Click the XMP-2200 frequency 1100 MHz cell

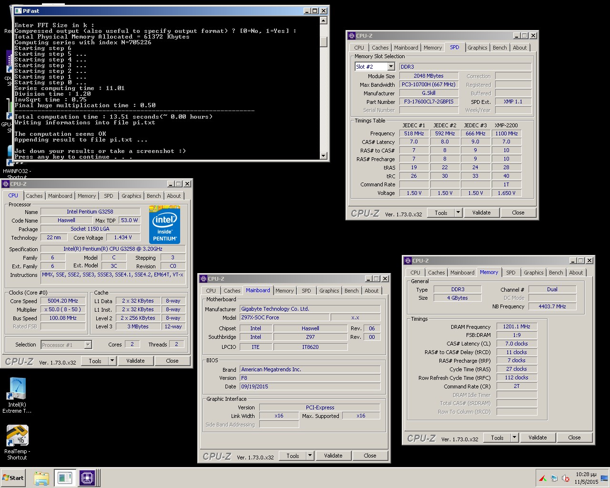(x=506, y=133)
